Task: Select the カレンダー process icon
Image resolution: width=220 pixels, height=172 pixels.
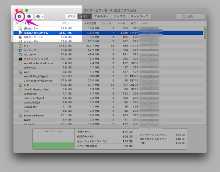Action: (x=20, y=54)
